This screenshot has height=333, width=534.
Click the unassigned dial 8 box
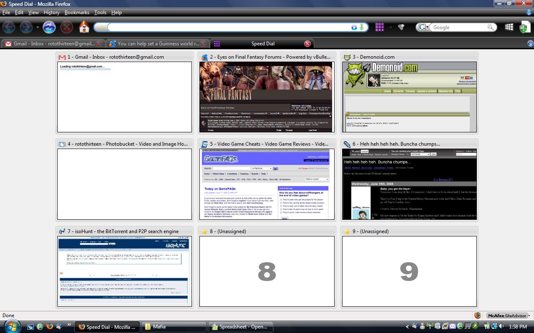coord(267,271)
